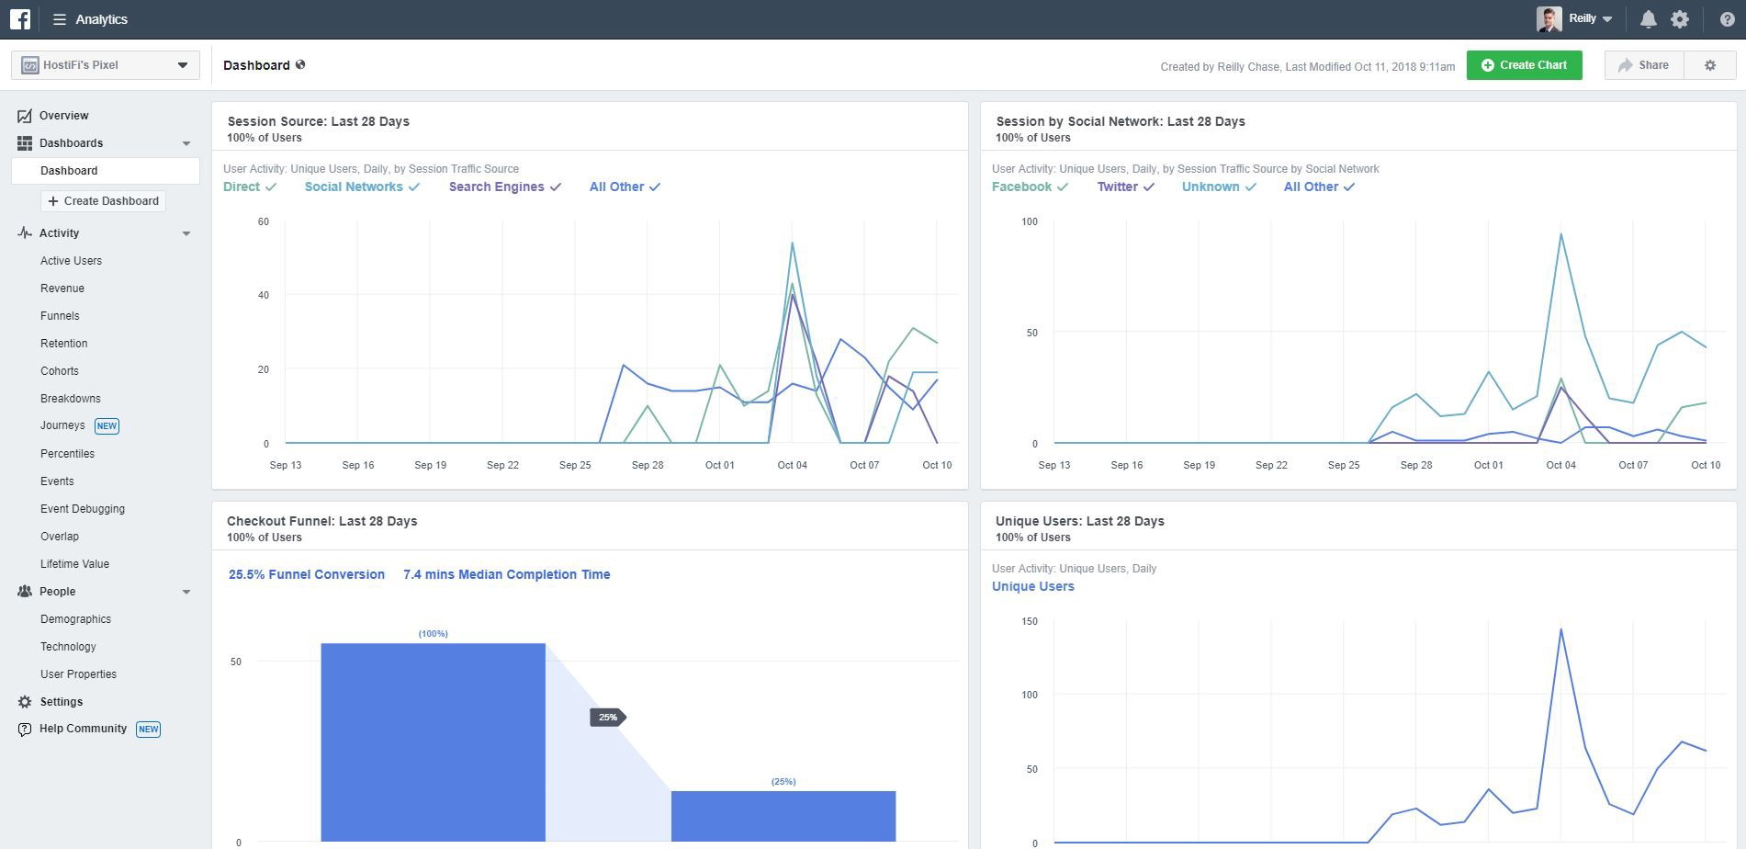This screenshot has height=849, width=1746.
Task: Toggle All Other in Social Network chart
Action: coord(1319,187)
